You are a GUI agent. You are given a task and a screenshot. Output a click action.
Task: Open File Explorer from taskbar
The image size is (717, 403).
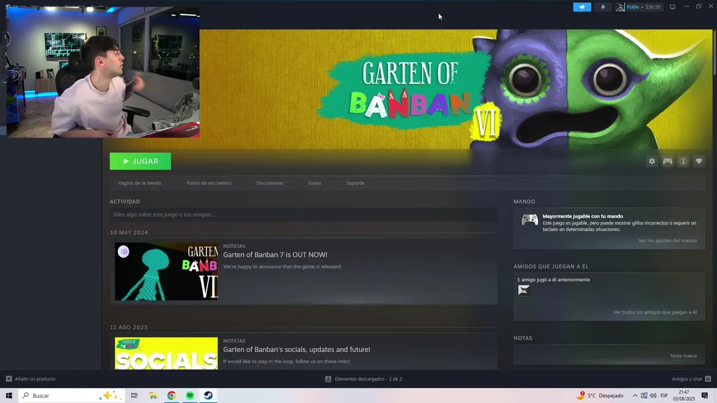153,396
